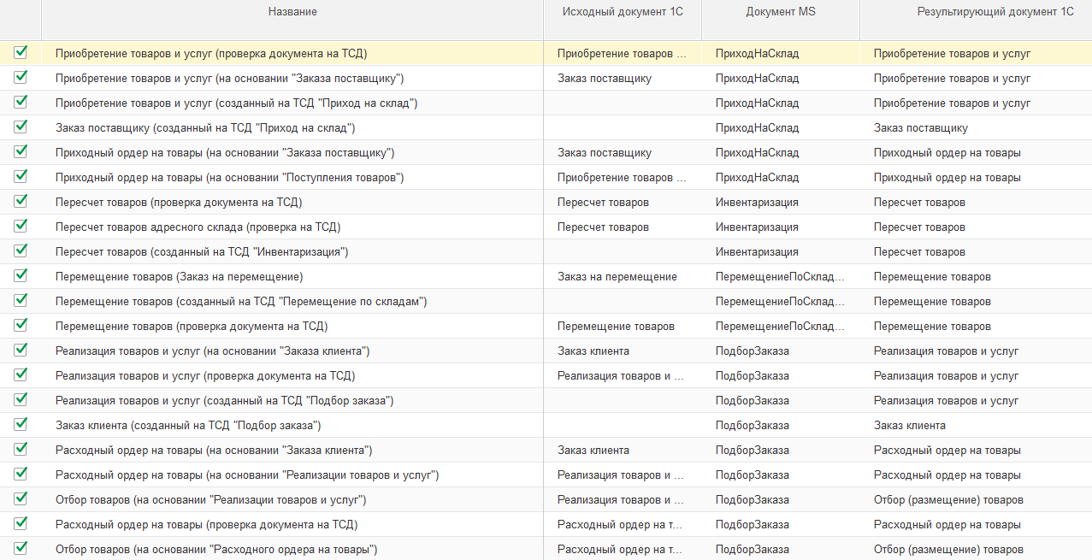The width and height of the screenshot is (1092, 560).
Task: Click the "Документ MS" column header
Action: [x=780, y=12]
